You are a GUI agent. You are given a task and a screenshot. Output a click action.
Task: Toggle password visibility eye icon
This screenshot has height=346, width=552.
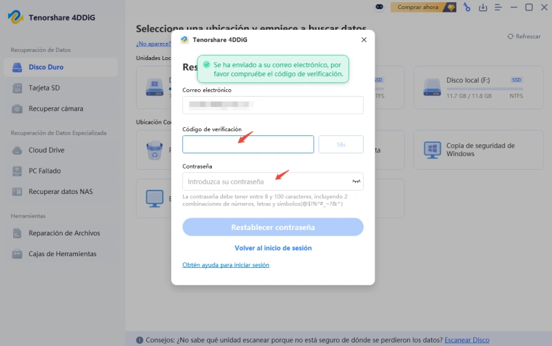(356, 182)
